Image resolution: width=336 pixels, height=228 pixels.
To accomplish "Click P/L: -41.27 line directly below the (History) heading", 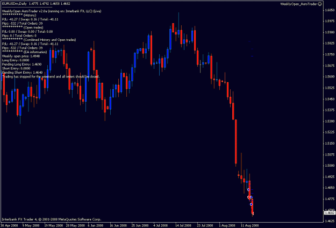I will (x=30, y=19).
